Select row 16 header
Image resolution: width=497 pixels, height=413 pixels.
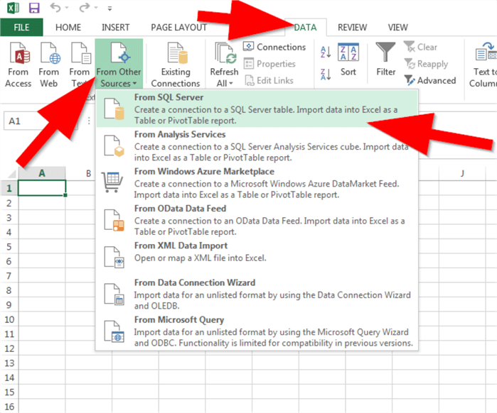pos(9,407)
